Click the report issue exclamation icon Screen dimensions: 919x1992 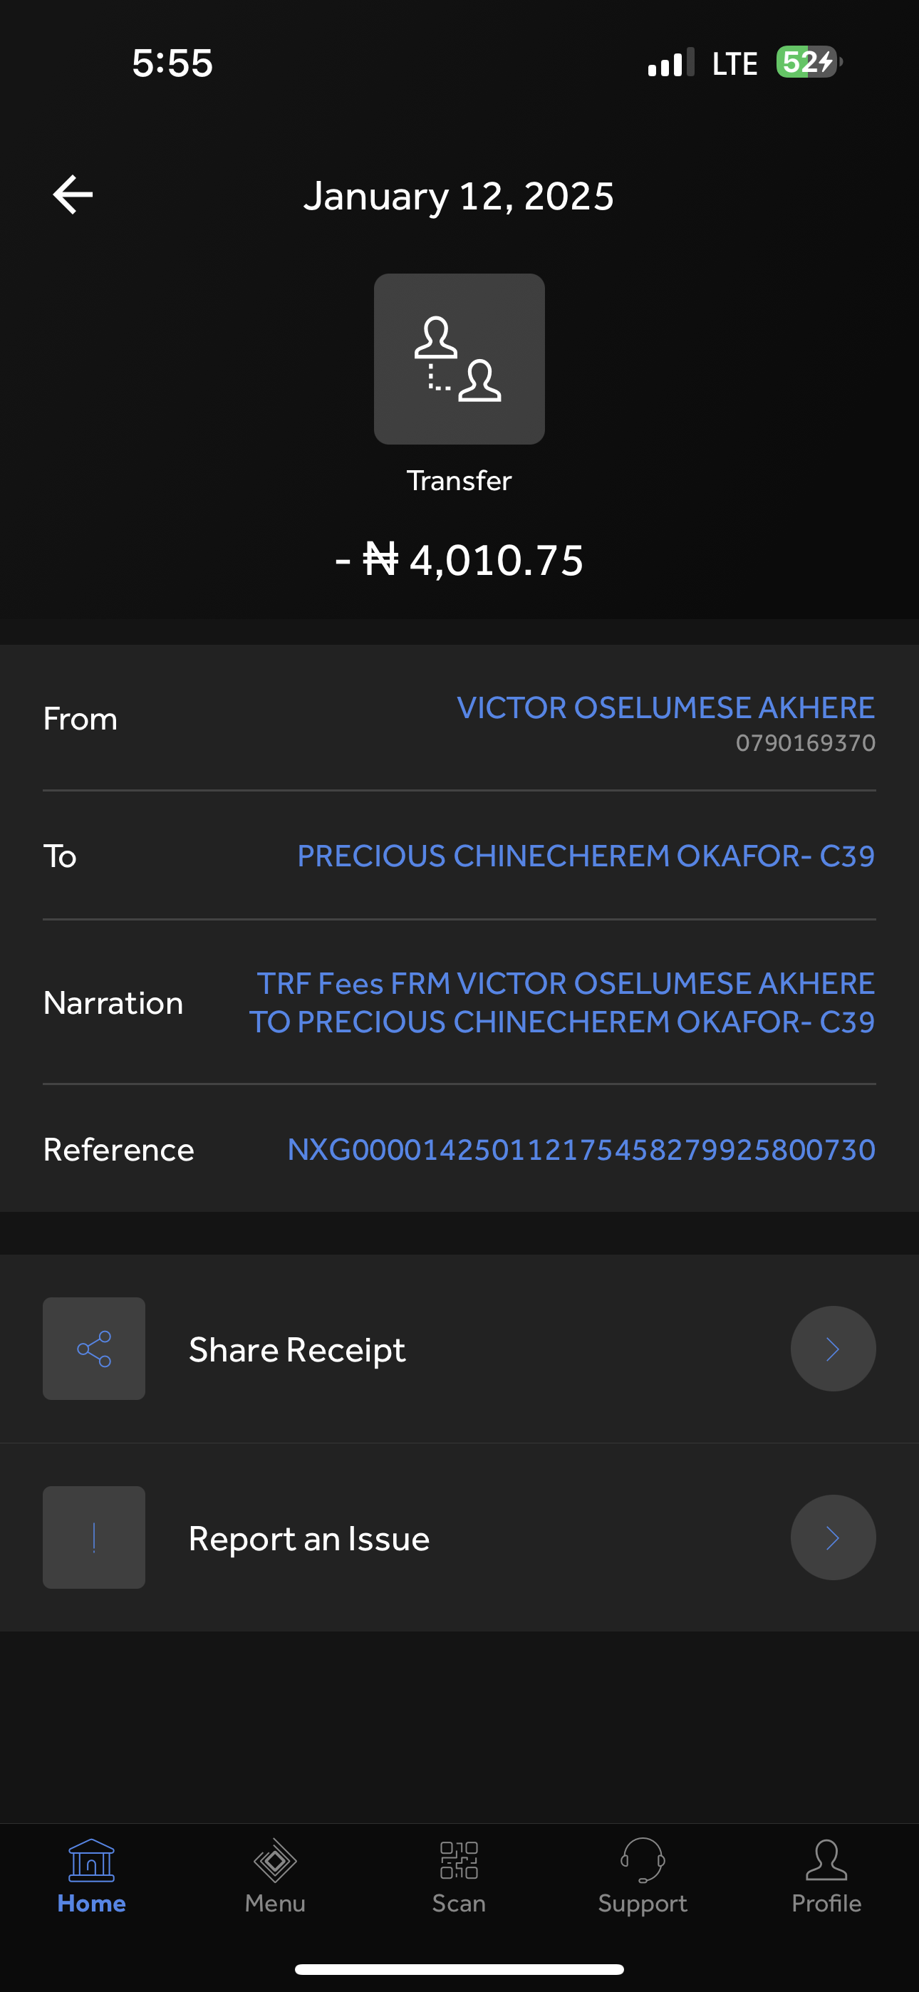tap(93, 1537)
